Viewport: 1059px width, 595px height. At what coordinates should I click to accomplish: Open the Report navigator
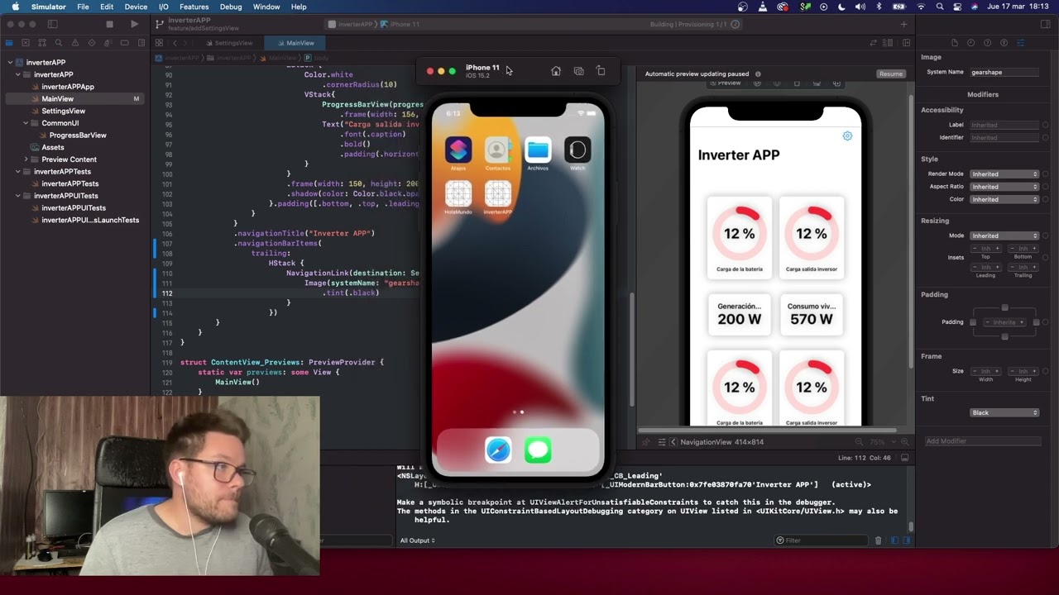[x=141, y=43]
